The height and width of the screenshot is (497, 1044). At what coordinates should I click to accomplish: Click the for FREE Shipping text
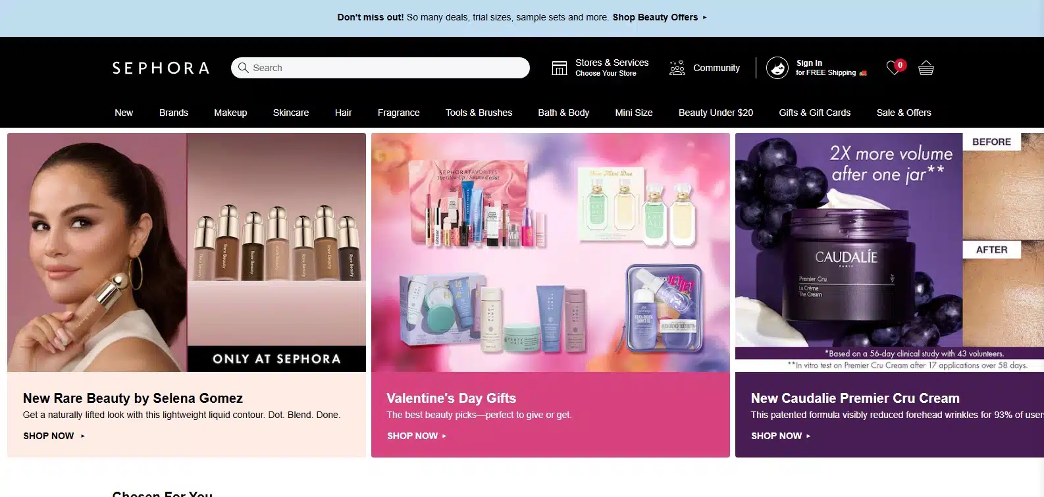pyautogui.click(x=826, y=73)
